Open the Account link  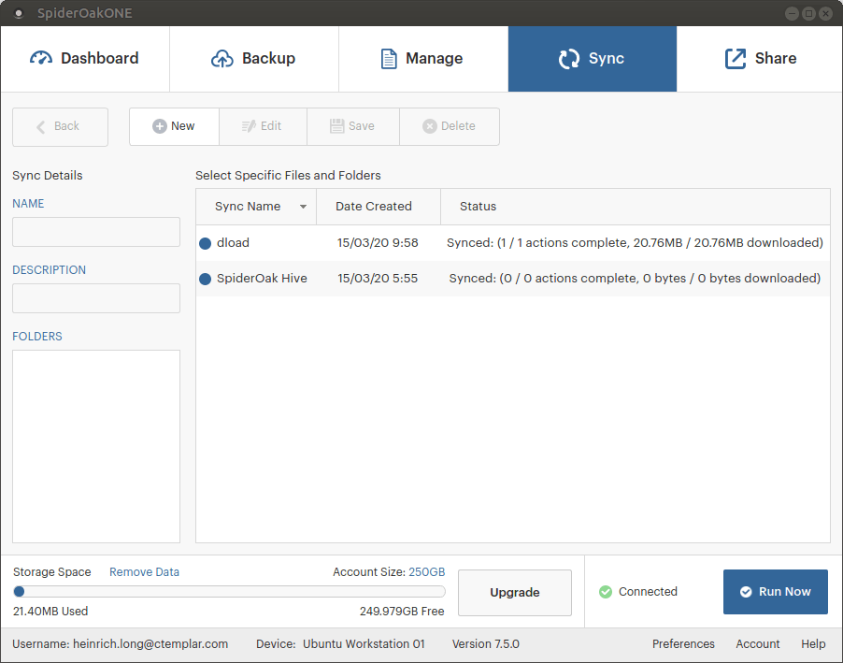[x=758, y=644]
